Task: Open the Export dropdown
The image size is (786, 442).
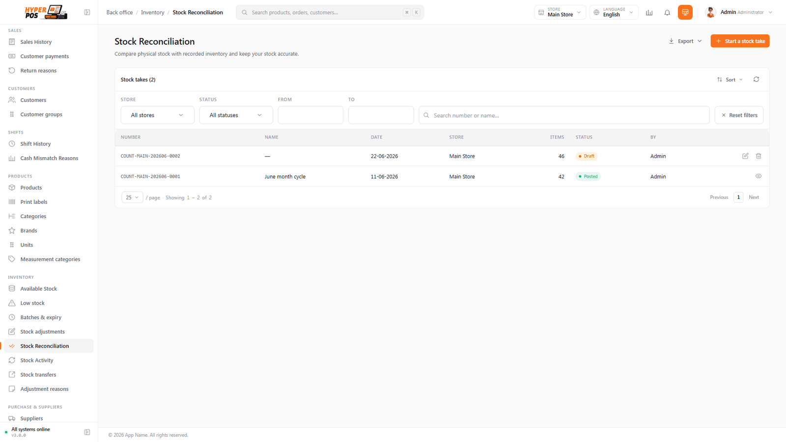Action: click(685, 41)
